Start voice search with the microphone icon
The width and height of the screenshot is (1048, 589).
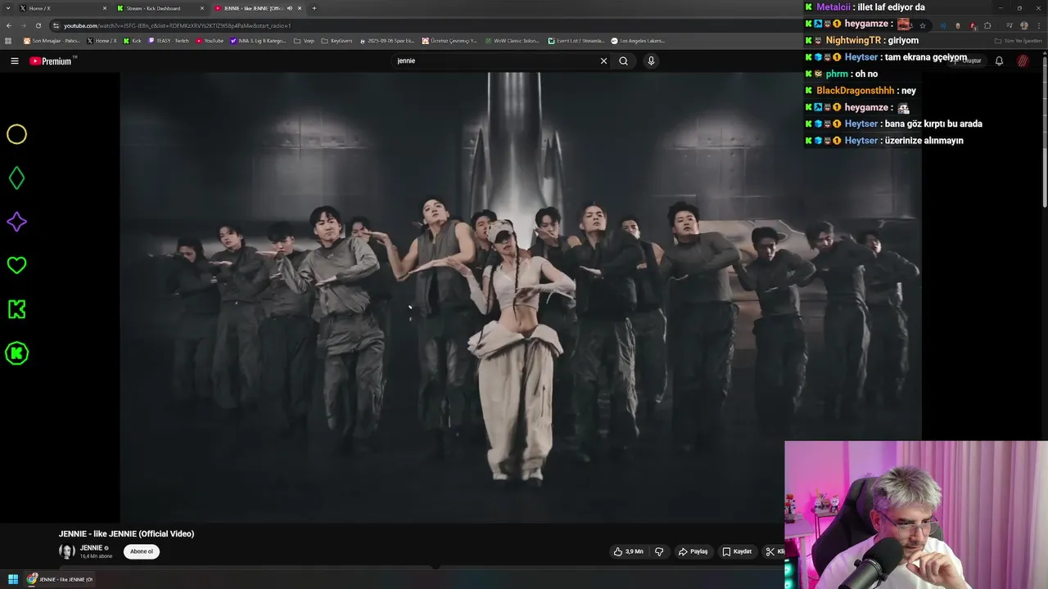[x=651, y=61]
